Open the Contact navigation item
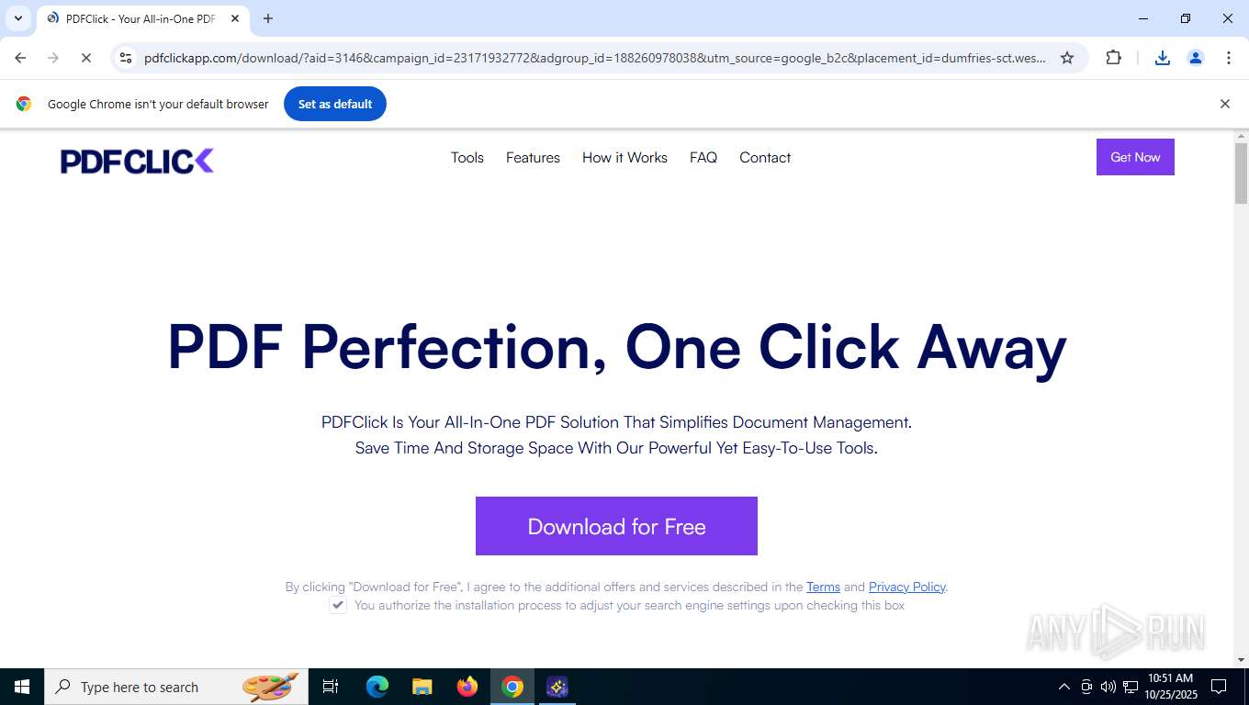 [765, 158]
